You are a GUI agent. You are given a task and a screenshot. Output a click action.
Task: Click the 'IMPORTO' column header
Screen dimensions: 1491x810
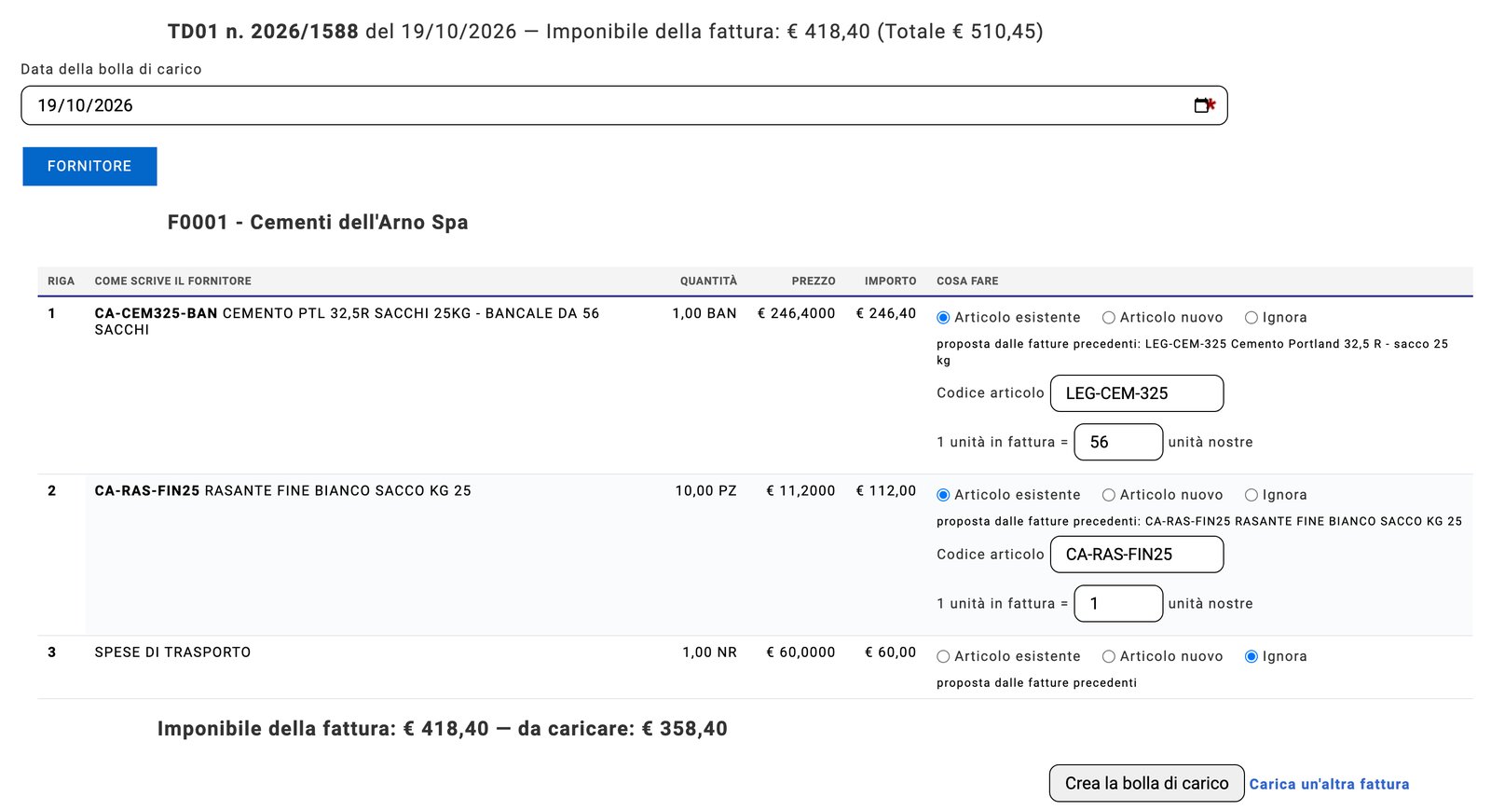pyautogui.click(x=890, y=281)
